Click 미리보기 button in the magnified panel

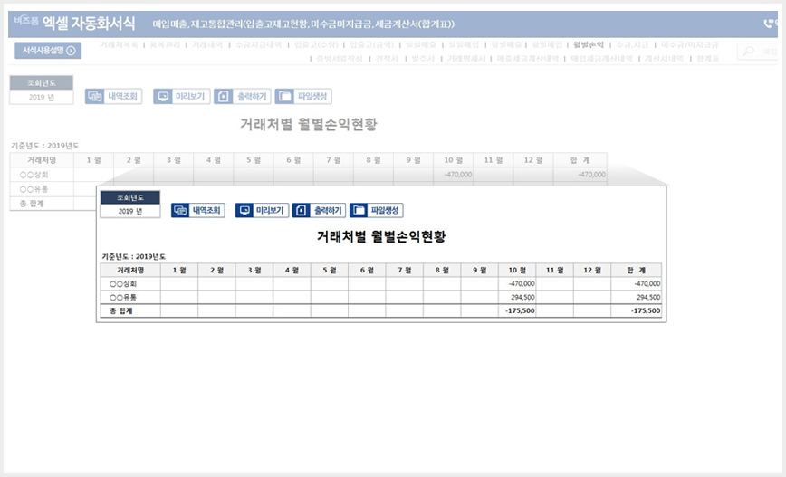[x=262, y=210]
